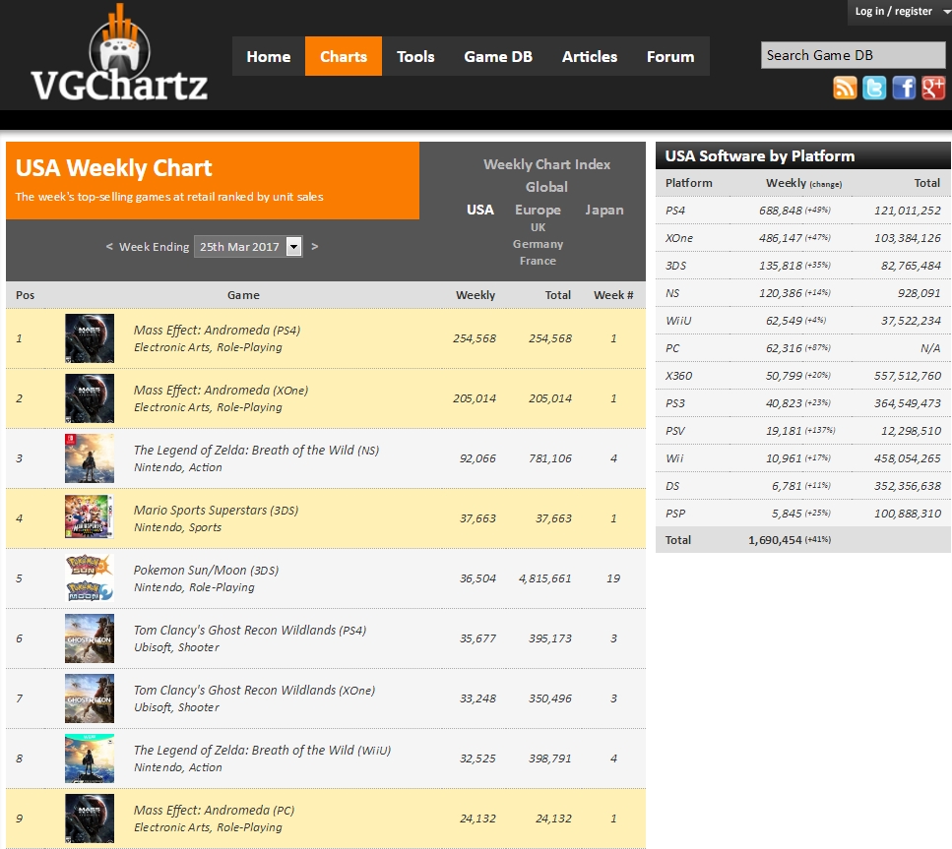
Task: Click NS in the platform table
Action: [x=672, y=293]
